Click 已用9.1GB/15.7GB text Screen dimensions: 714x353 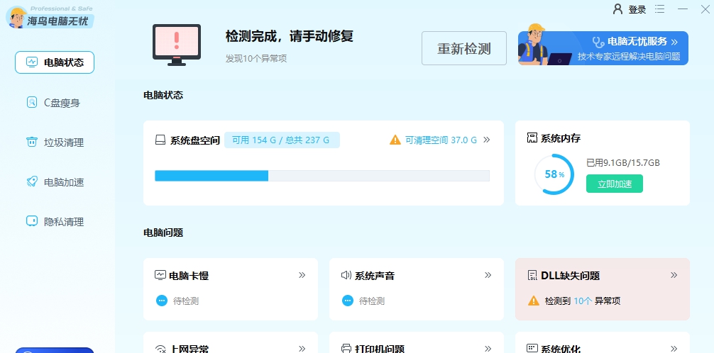pos(623,163)
